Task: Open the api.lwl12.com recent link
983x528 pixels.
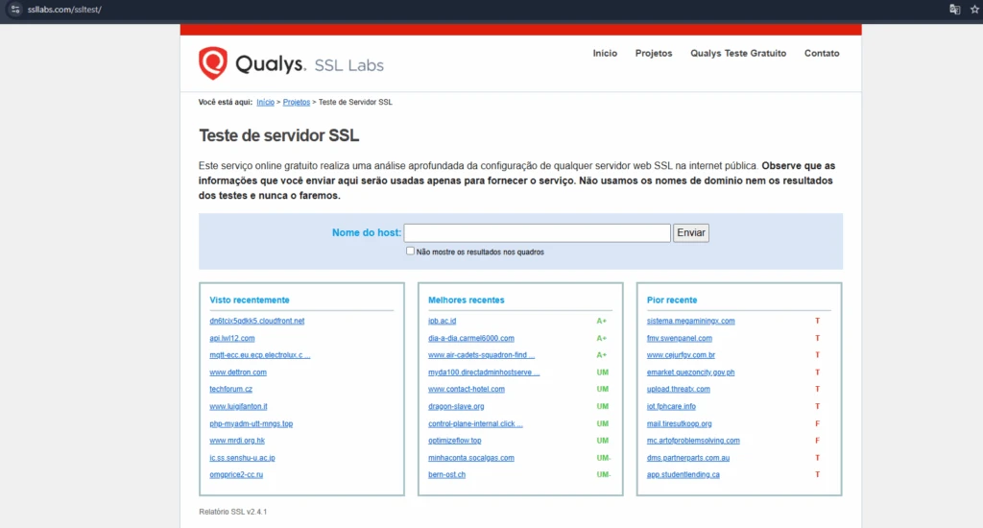Action: 232,338
